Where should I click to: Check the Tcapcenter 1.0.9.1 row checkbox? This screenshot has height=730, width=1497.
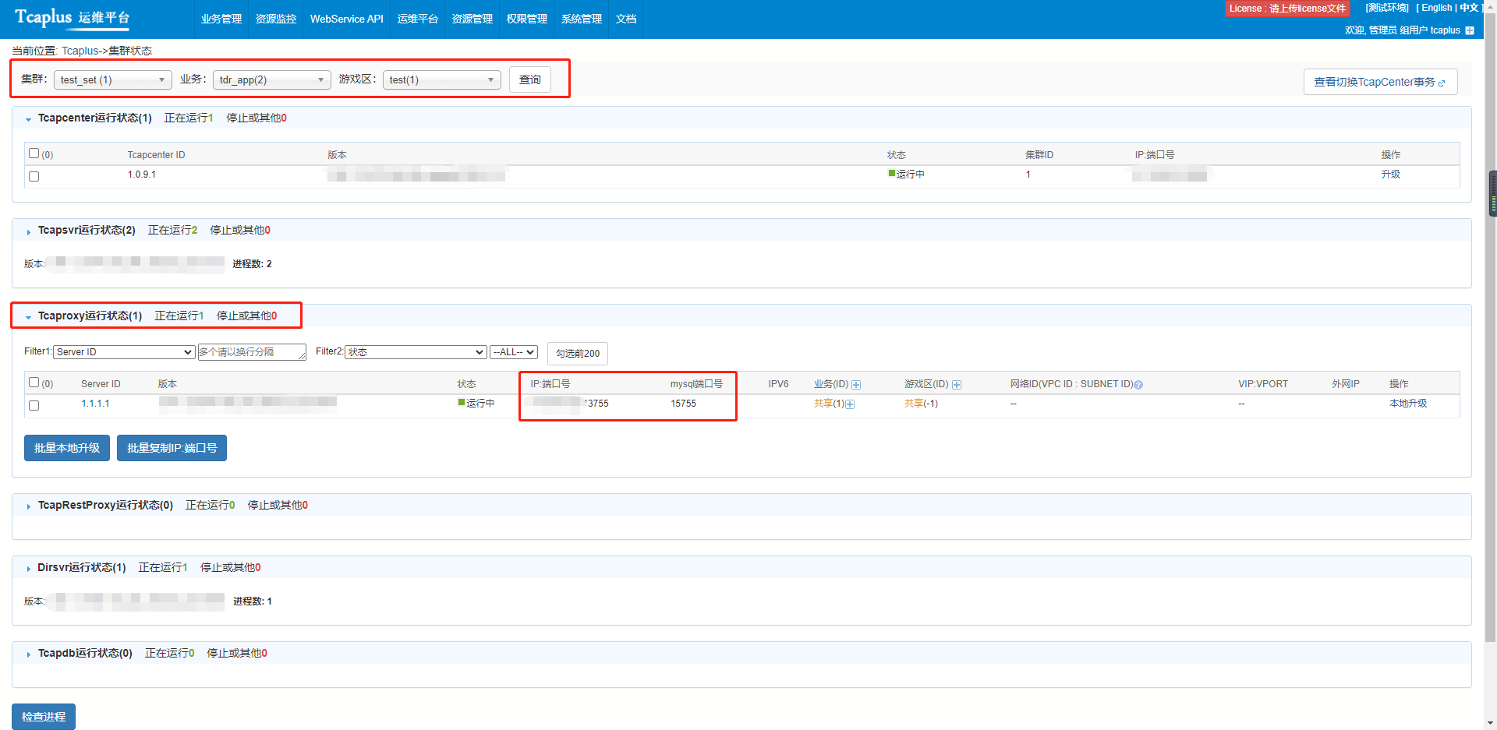[x=34, y=177]
